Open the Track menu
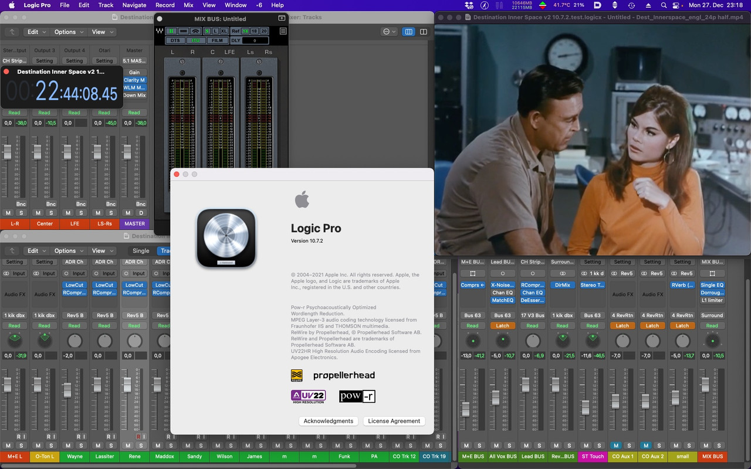This screenshot has height=469, width=751. coord(106,5)
